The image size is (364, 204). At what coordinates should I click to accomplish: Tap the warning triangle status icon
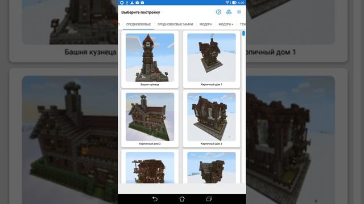click(x=132, y=2)
